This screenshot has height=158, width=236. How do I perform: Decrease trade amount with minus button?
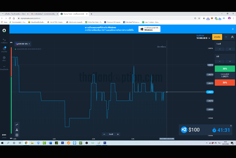point(220,61)
